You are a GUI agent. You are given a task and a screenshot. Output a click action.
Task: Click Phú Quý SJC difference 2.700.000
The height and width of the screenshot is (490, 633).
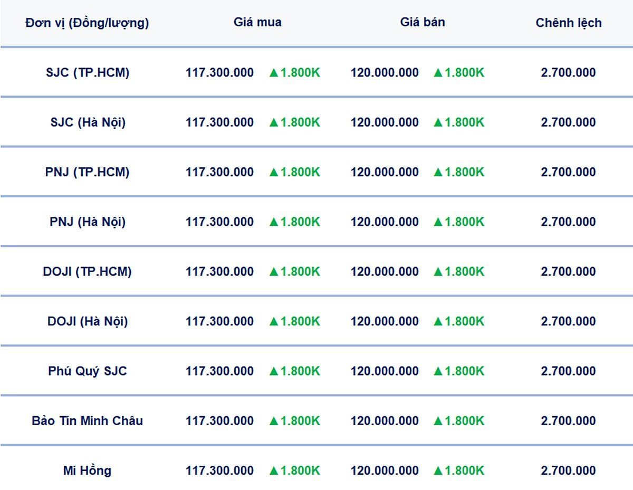click(x=568, y=371)
